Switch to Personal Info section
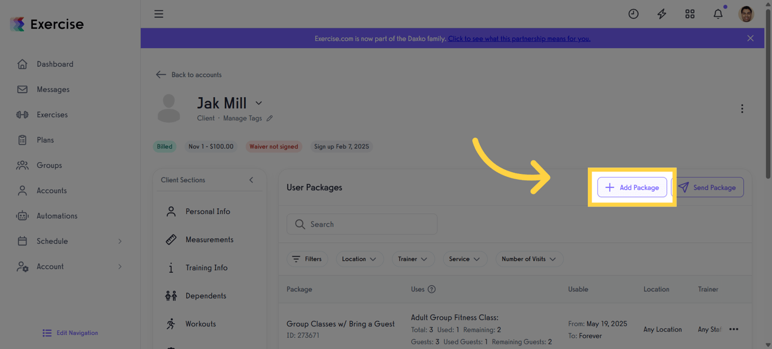The width and height of the screenshot is (772, 349). click(x=208, y=211)
